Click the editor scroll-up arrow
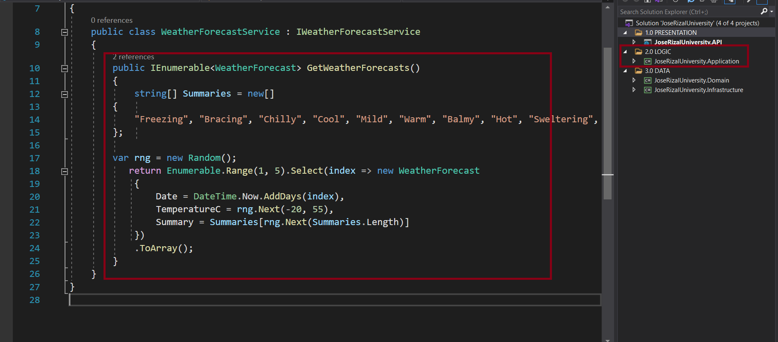Image resolution: width=778 pixels, height=342 pixels. [x=607, y=7]
